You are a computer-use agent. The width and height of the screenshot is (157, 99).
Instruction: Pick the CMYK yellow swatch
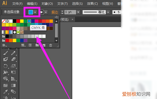(22, 21)
